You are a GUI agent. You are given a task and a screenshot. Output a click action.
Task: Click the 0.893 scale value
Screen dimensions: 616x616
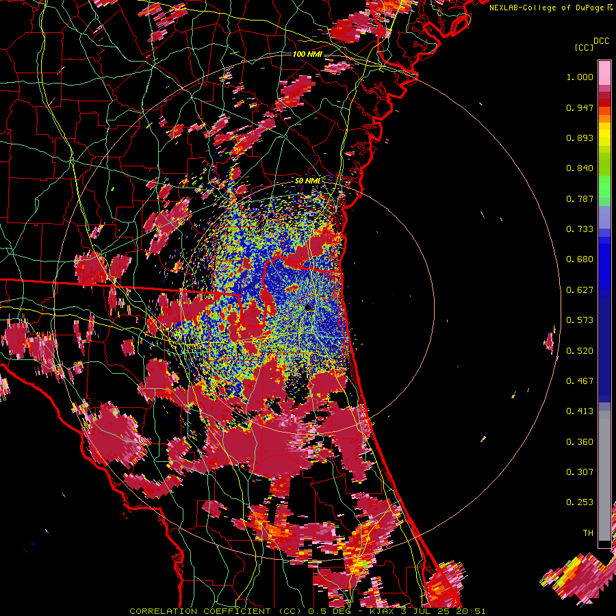580,138
